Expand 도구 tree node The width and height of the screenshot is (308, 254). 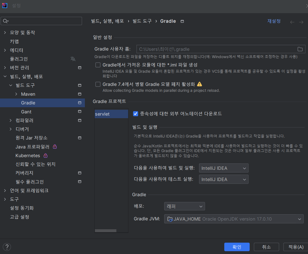(x=5, y=199)
